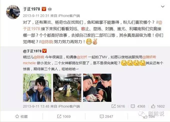The image size is (170, 122).
Task: Click original post comment icon 4368
Action: (x=138, y=106)
